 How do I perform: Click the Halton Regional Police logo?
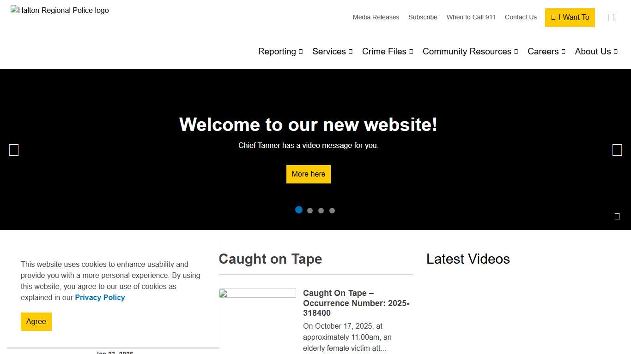pos(60,11)
